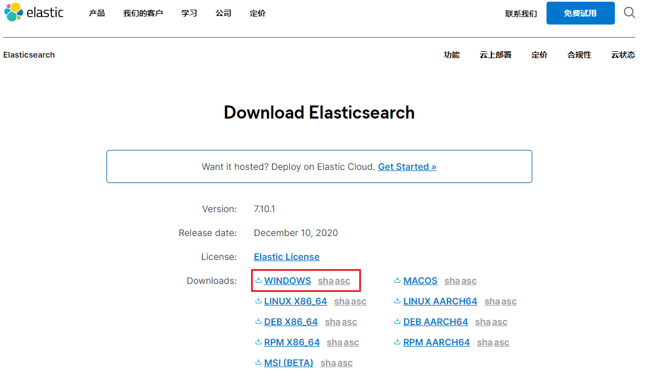Open sha link for LINUX AARCH64

[x=492, y=301]
